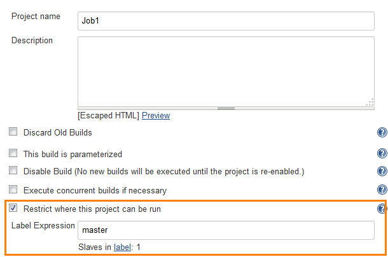Click into the Project name field
388x257 pixels.
226,20
